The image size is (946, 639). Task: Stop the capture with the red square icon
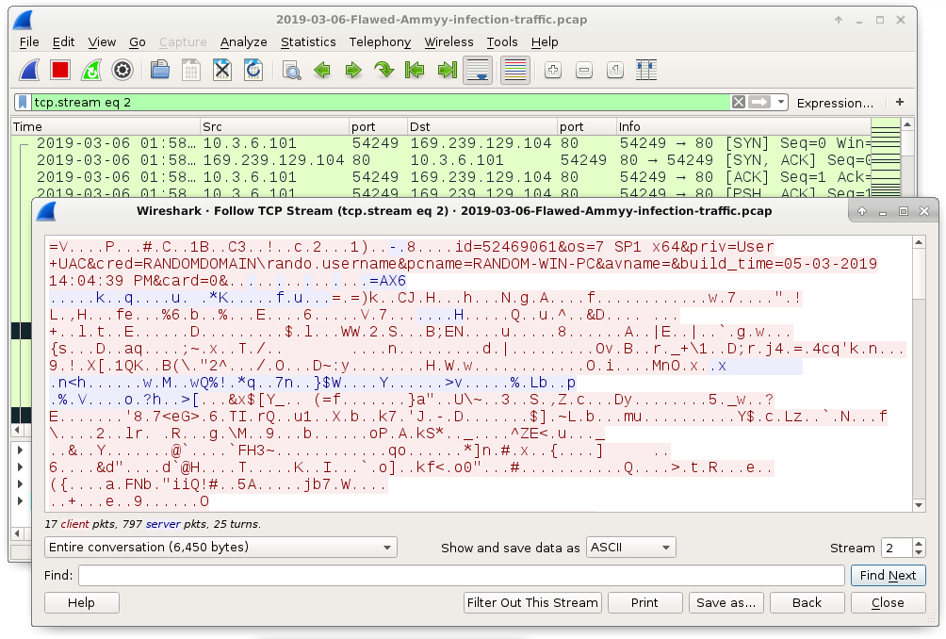click(x=60, y=70)
